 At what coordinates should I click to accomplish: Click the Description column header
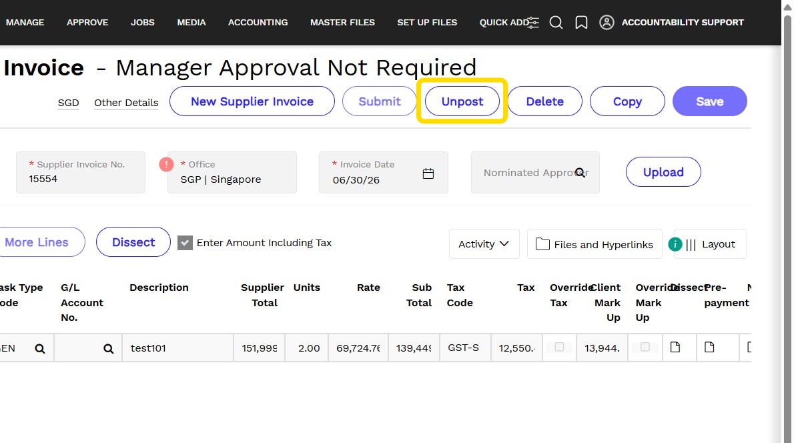pyautogui.click(x=159, y=288)
